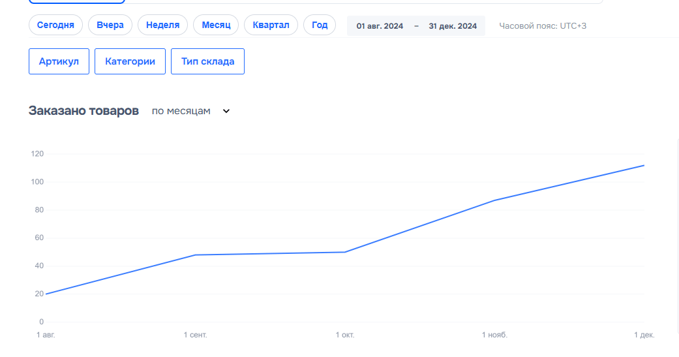Click the line's end point at 1 дек.
Viewport: 679px width, 357px height.
644,165
